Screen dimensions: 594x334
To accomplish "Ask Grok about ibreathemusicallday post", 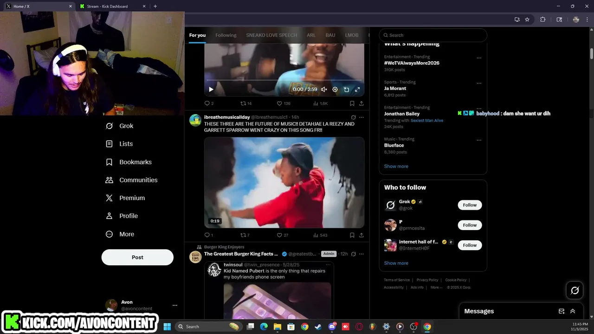I will pyautogui.click(x=353, y=117).
